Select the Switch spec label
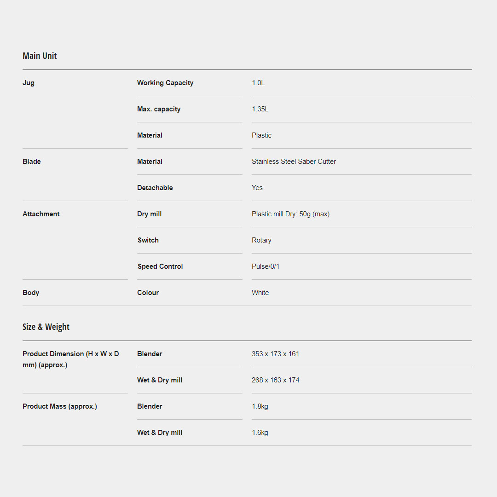 click(x=148, y=240)
